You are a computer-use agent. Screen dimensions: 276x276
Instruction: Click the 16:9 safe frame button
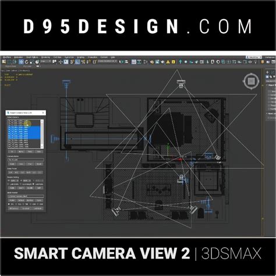(29, 172)
